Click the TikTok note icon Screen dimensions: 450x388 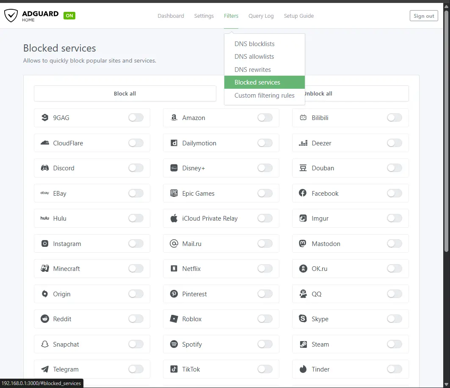[x=174, y=369]
